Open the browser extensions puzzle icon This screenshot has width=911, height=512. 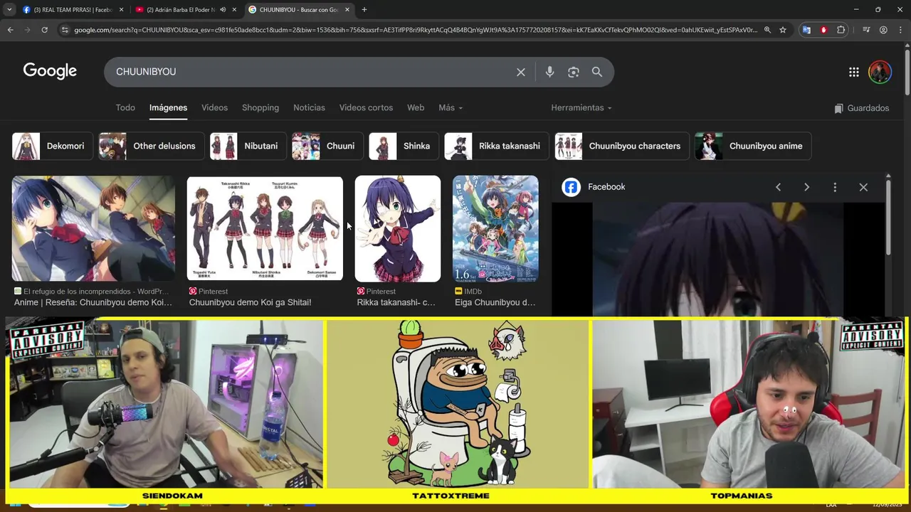pos(841,30)
